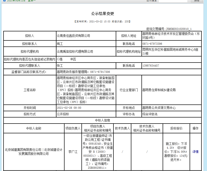
Task: Open the 详情 link for 北京城建集团
Action: pos(195,152)
